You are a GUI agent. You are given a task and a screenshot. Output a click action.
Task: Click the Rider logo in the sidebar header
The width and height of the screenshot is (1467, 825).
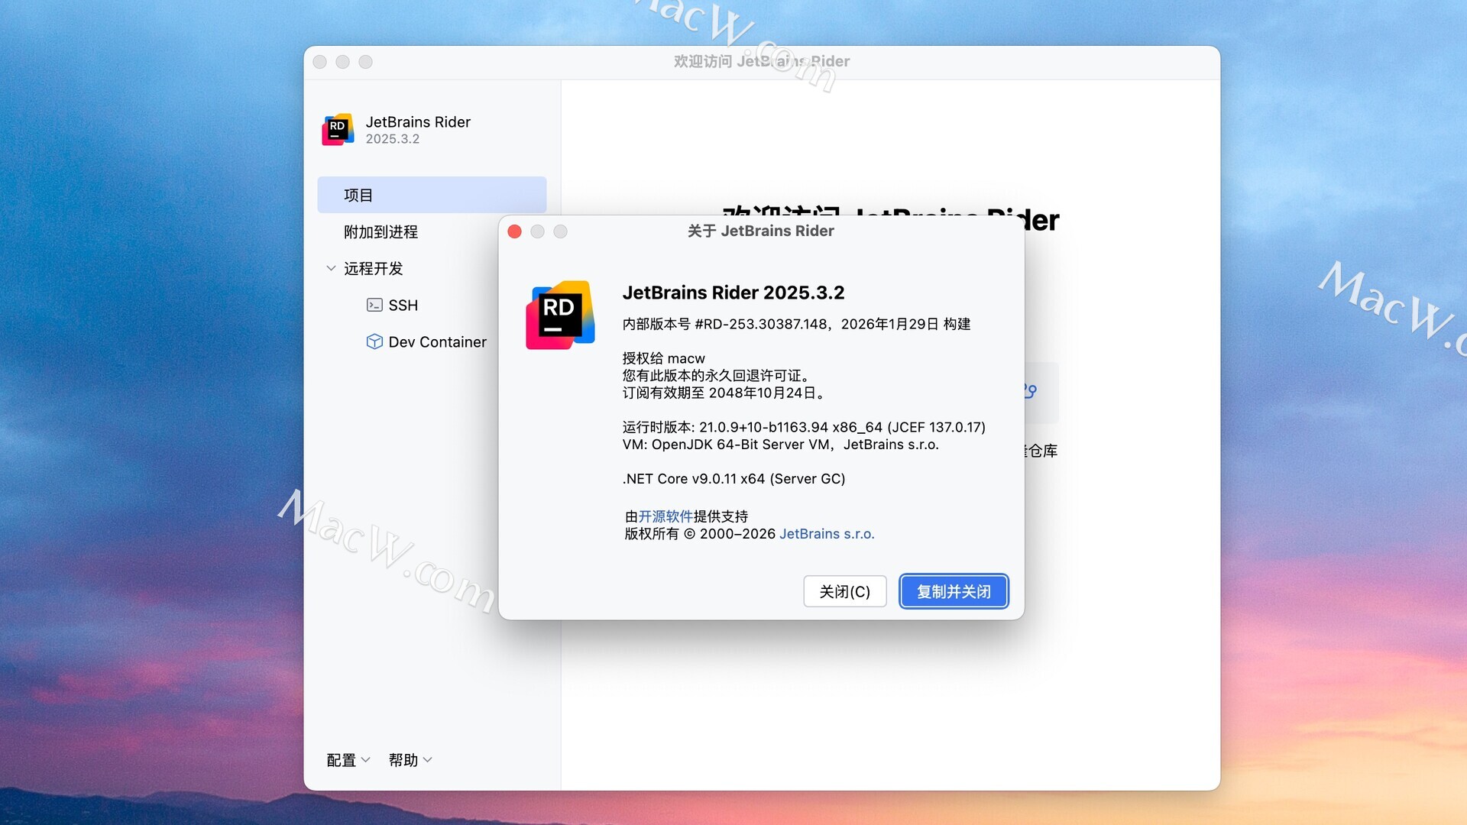point(338,129)
